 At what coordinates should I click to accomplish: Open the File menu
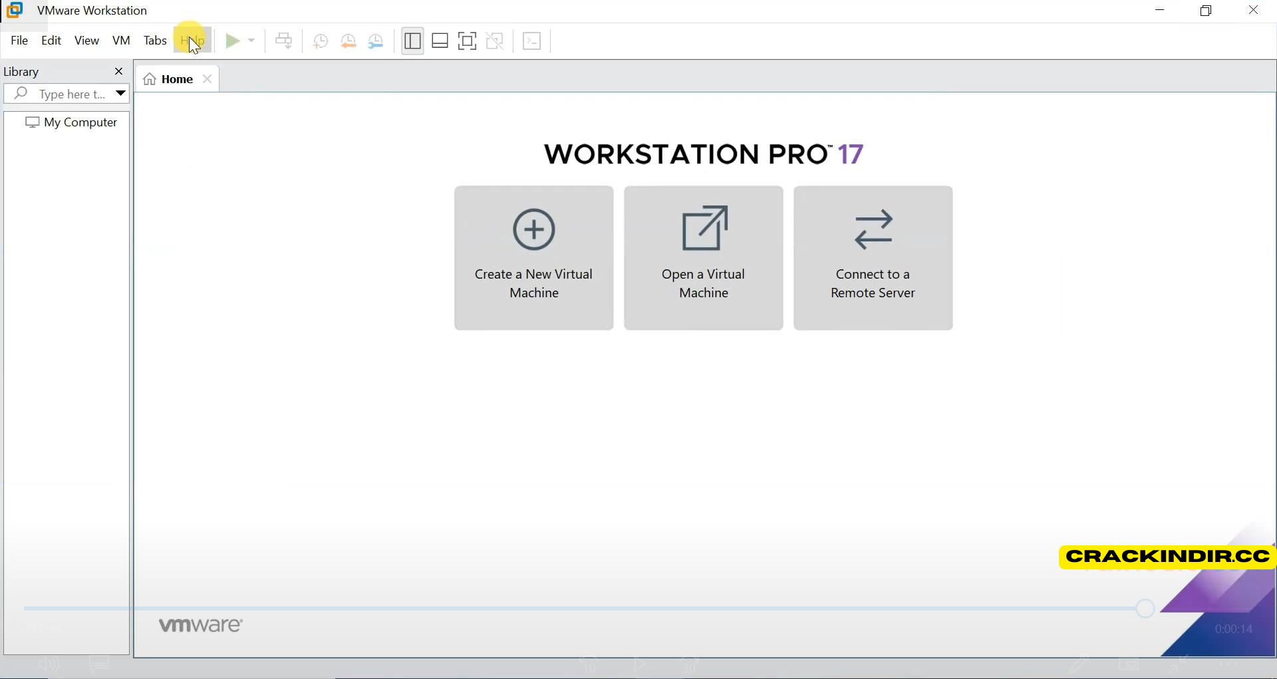point(19,41)
